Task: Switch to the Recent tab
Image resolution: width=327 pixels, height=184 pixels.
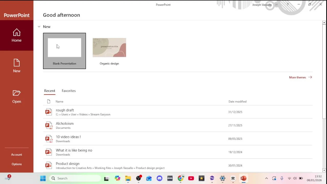Action: (50, 91)
